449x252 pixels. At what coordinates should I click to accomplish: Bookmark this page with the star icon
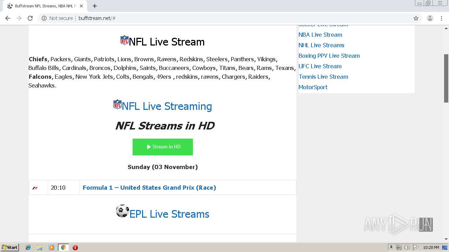coord(416,18)
